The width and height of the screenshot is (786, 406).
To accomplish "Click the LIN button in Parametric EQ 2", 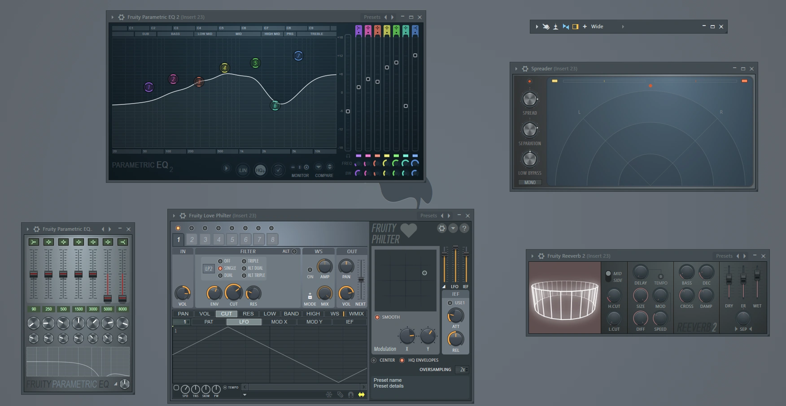I will (x=243, y=170).
